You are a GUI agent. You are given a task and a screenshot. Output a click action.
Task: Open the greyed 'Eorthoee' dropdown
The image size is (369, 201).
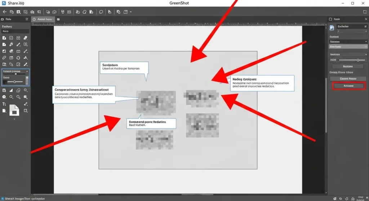[348, 47]
